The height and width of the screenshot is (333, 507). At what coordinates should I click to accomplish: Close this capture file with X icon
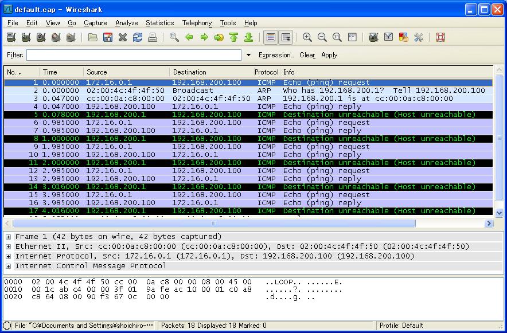(123, 37)
